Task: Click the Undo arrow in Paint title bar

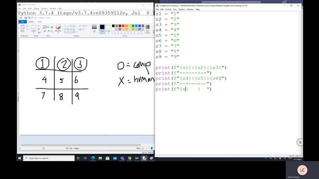Action: pos(29,18)
